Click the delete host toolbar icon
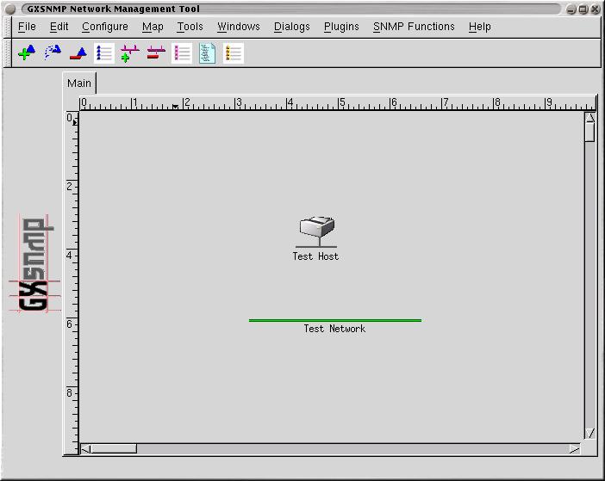605x481 pixels. tap(78, 53)
